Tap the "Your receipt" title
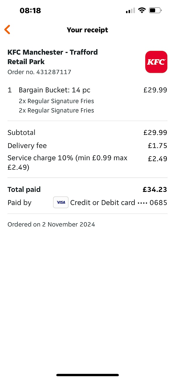 (87, 30)
